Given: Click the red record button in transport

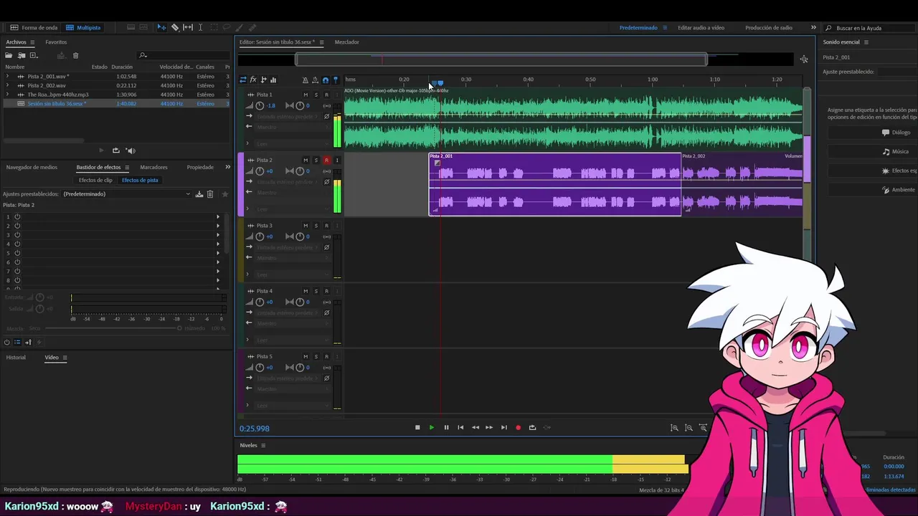Looking at the screenshot, I should click(x=518, y=428).
